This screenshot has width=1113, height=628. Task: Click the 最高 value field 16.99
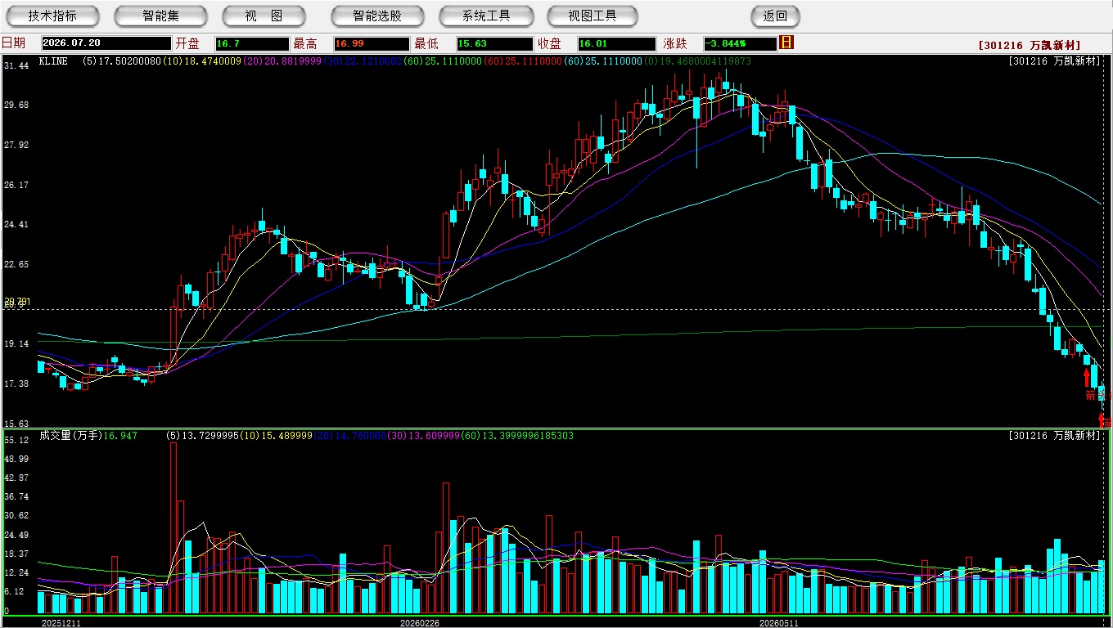[371, 43]
